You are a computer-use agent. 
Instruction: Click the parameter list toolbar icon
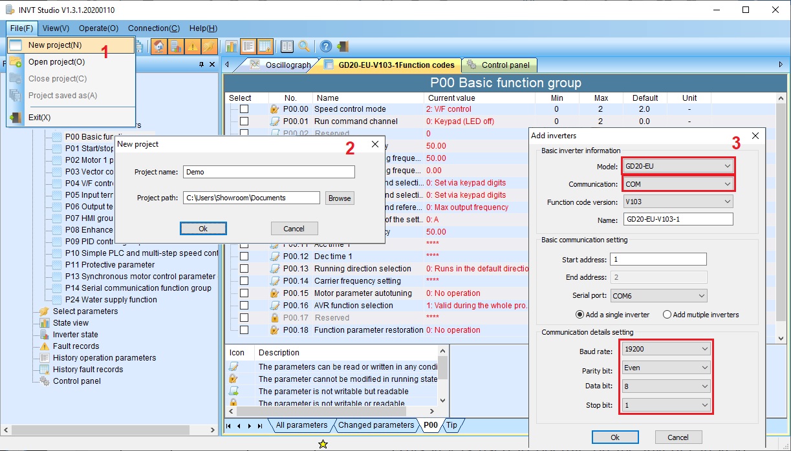coord(248,47)
